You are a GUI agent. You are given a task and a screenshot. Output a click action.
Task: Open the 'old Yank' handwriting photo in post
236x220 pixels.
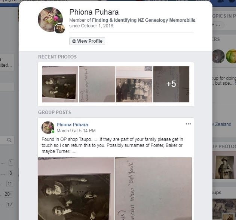pyautogui.click(x=153, y=189)
